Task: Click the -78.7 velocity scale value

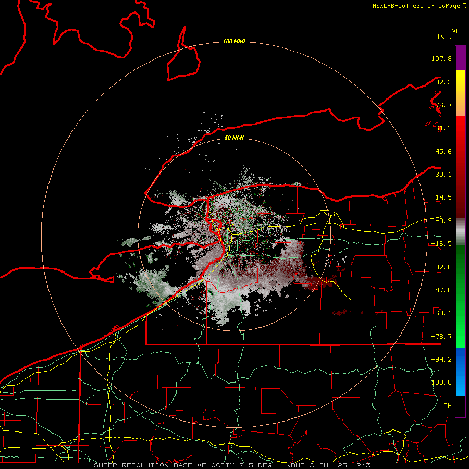Action: click(441, 337)
